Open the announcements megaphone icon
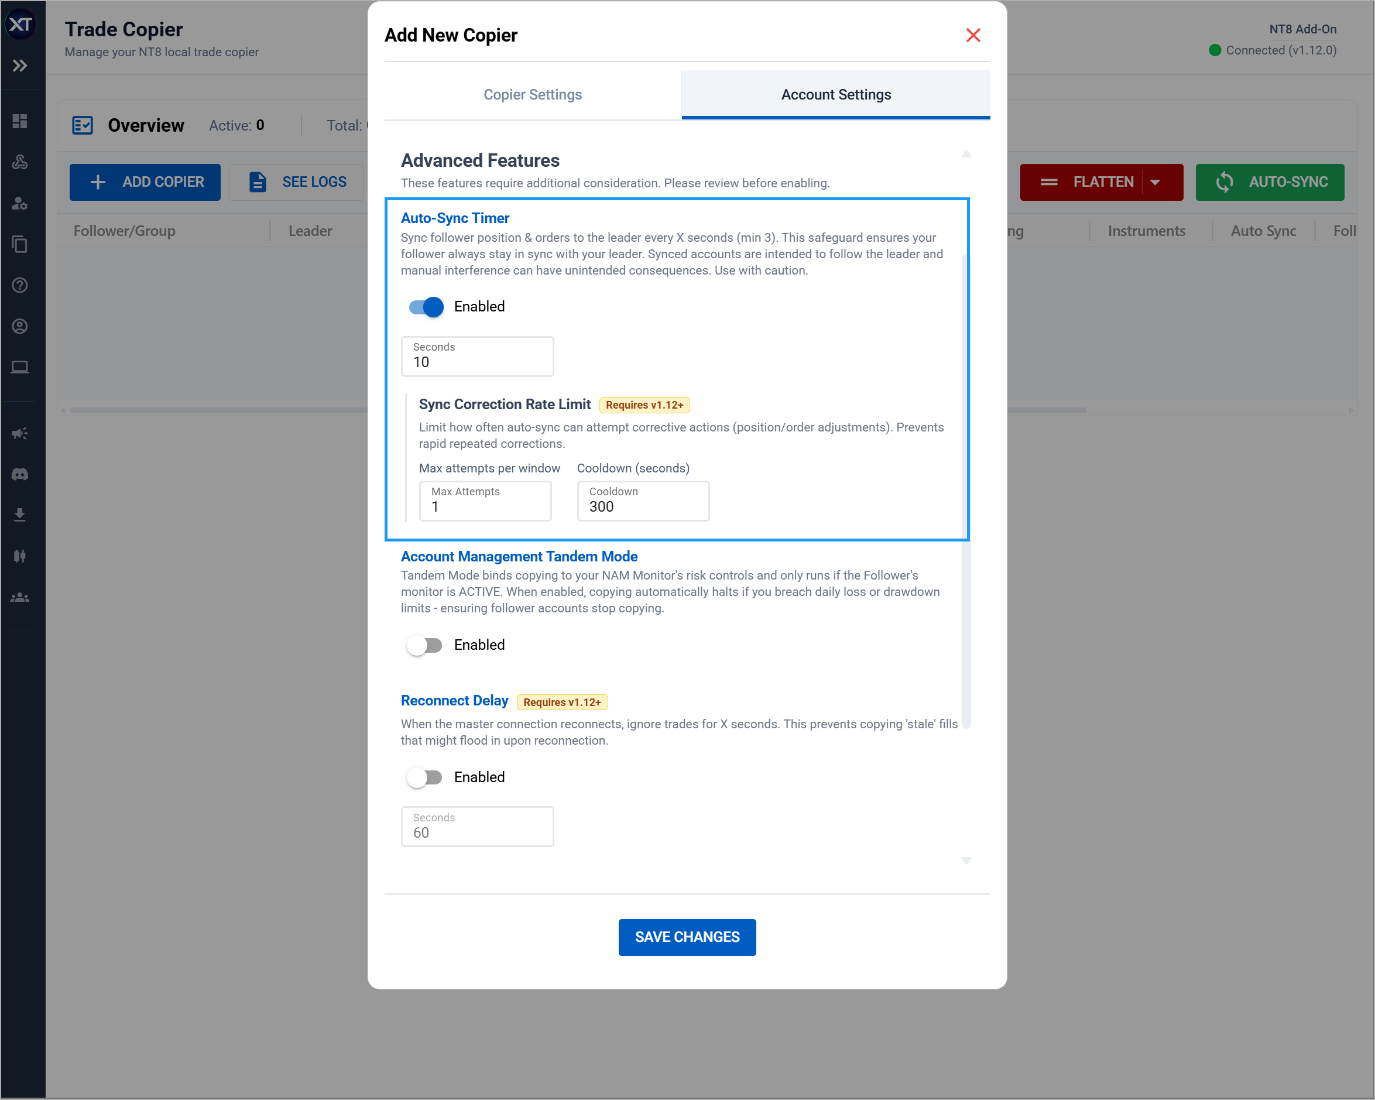The height and width of the screenshot is (1100, 1375). 20,433
